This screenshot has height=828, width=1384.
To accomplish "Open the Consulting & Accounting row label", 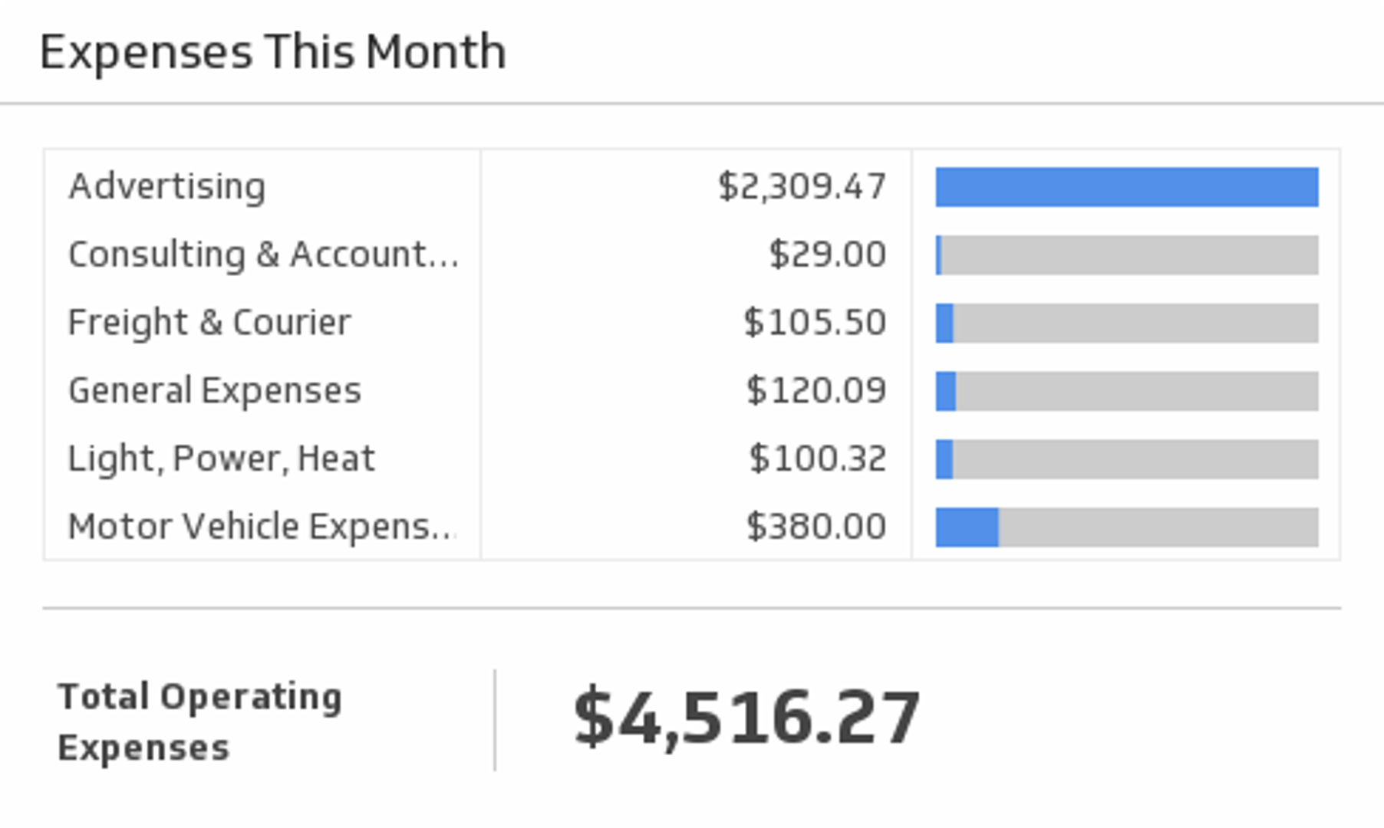I will click(263, 255).
